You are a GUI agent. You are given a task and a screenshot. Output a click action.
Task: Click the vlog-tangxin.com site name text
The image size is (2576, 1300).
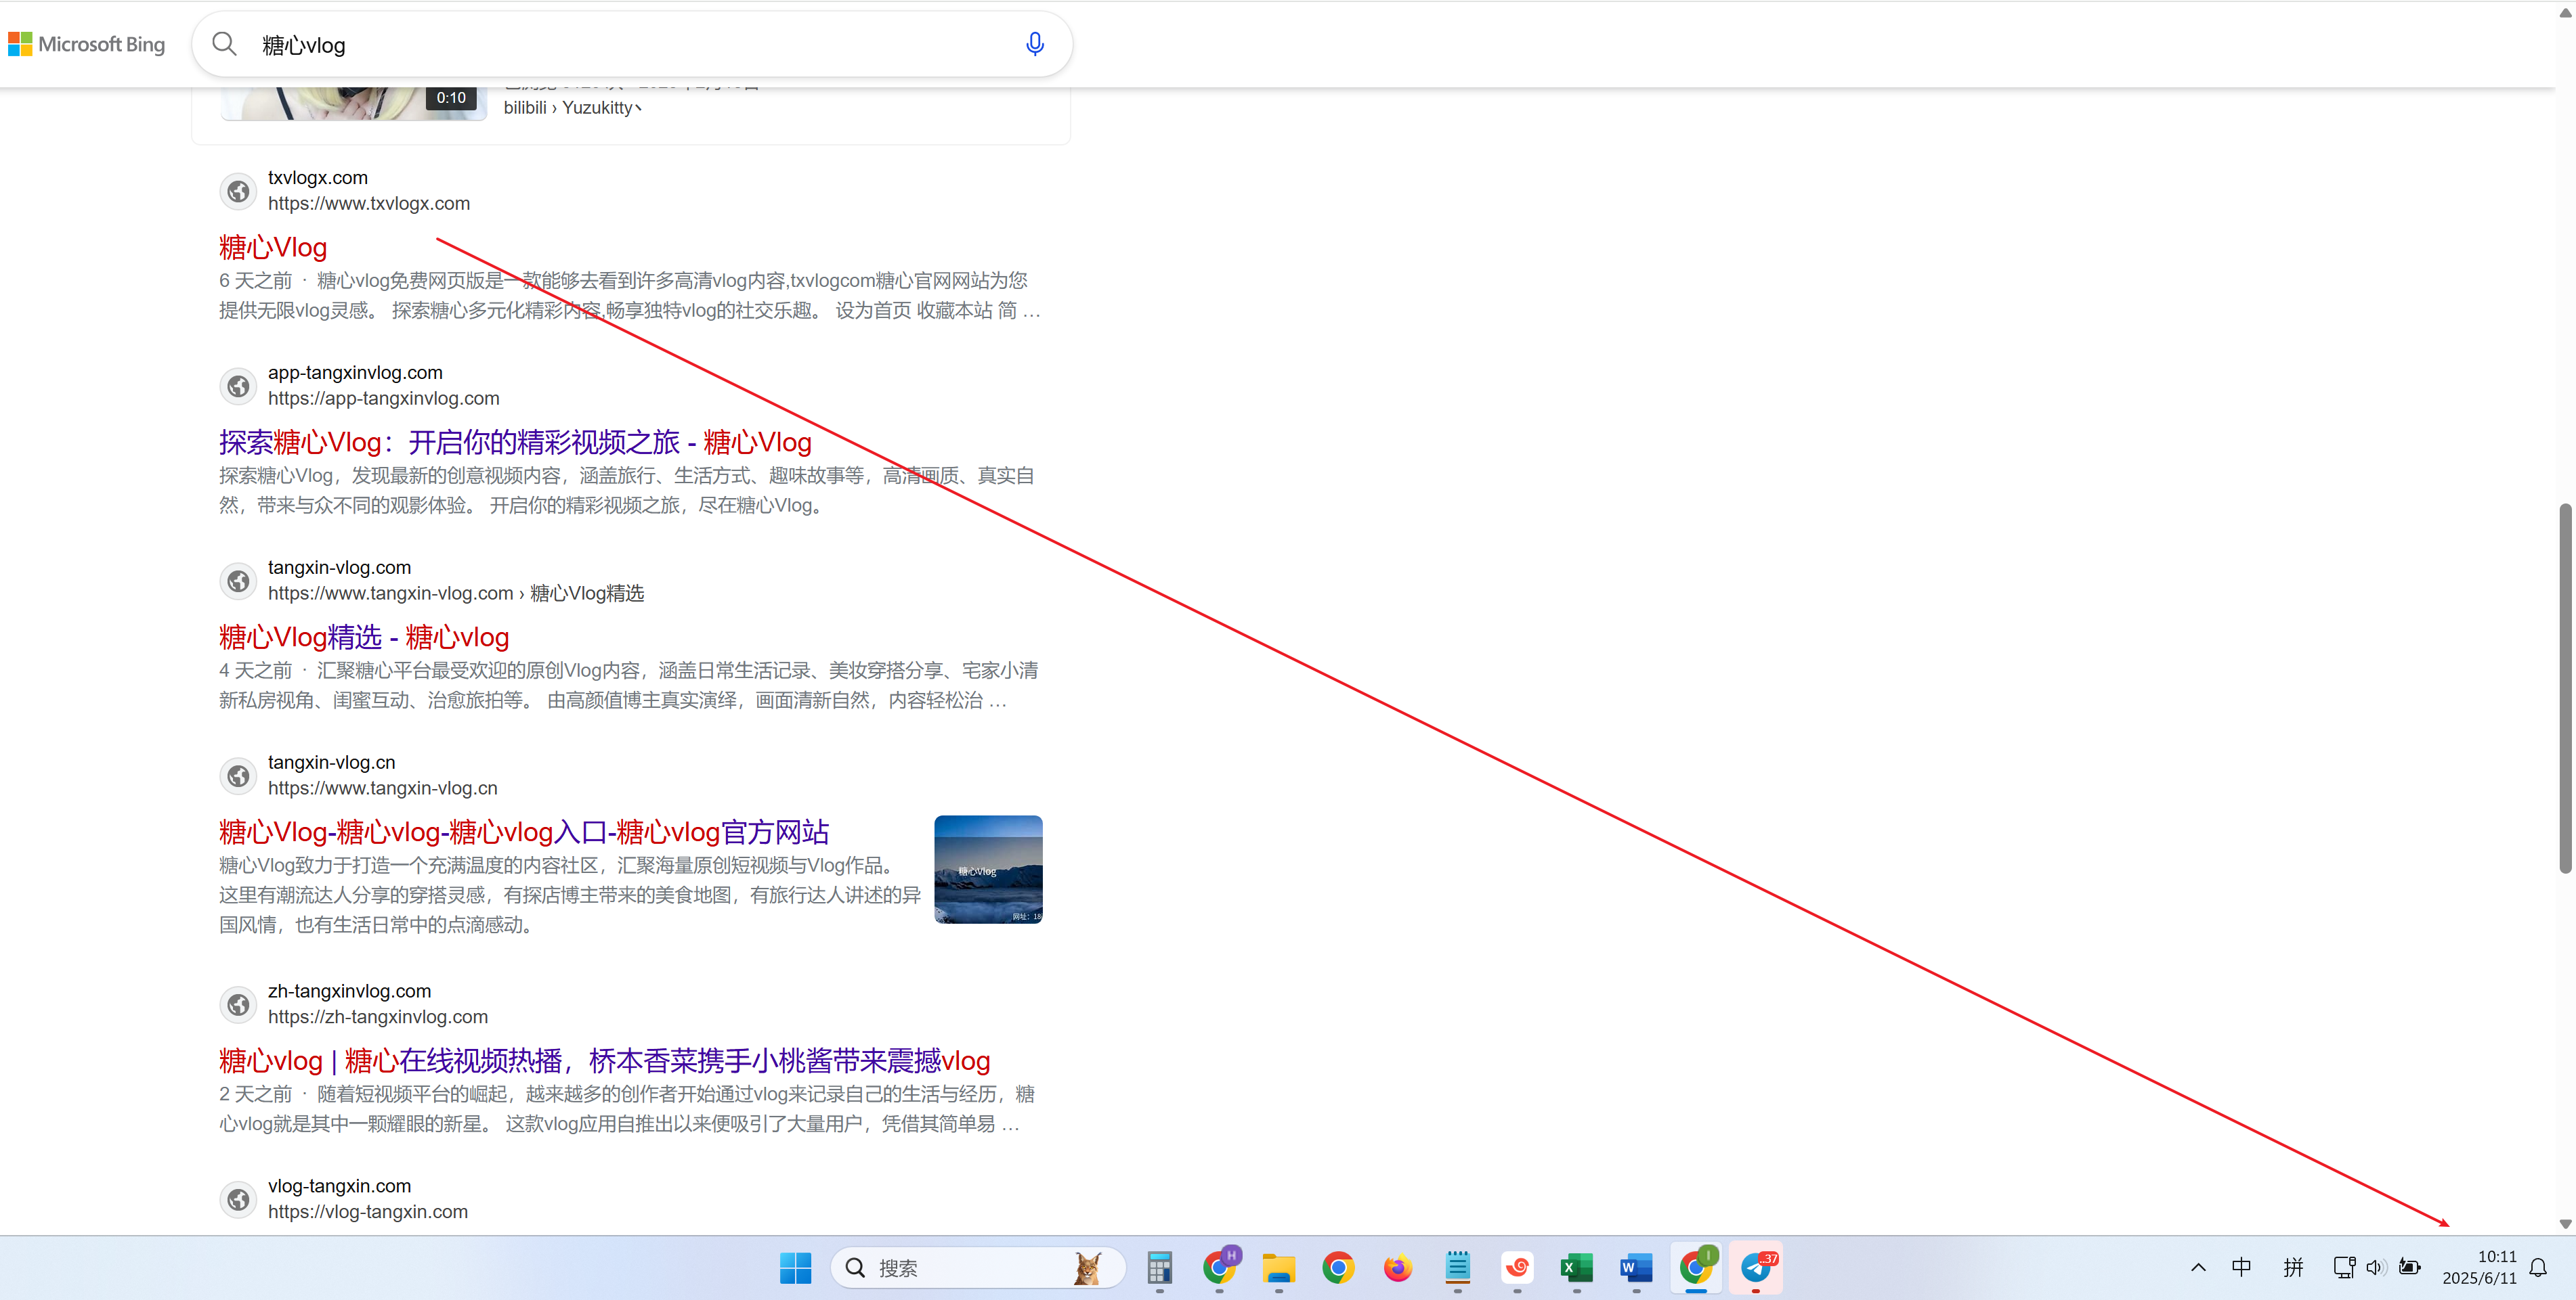tap(339, 1185)
